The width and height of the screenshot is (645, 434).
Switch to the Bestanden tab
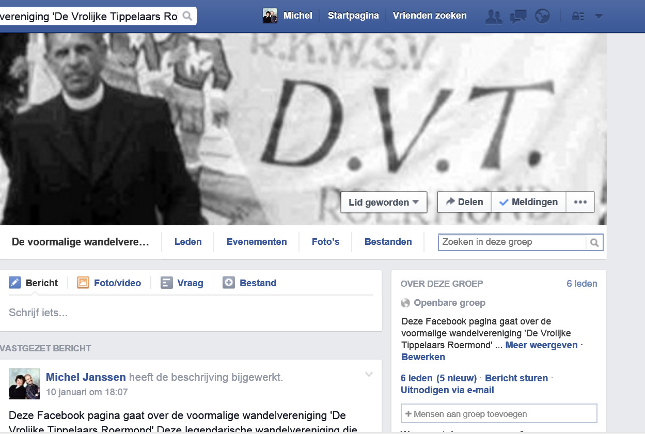388,242
